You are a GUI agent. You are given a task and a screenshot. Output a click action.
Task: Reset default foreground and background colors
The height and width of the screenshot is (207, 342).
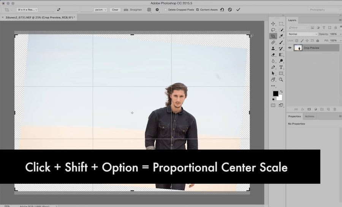[274, 100]
